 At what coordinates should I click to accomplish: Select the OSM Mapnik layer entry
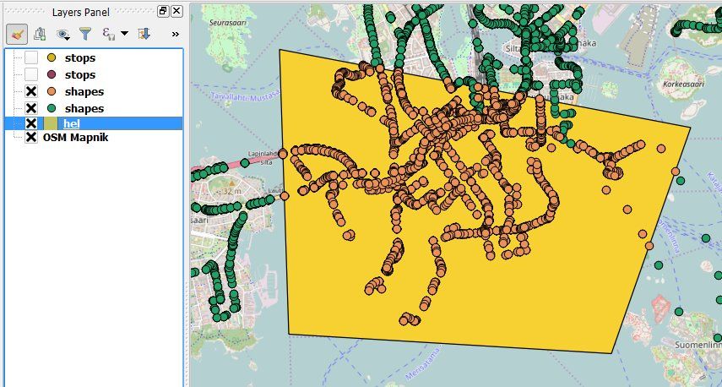pyautogui.click(x=75, y=137)
